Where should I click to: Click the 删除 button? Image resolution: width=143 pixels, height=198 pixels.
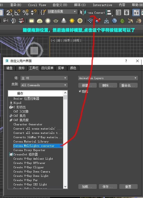click(x=108, y=85)
